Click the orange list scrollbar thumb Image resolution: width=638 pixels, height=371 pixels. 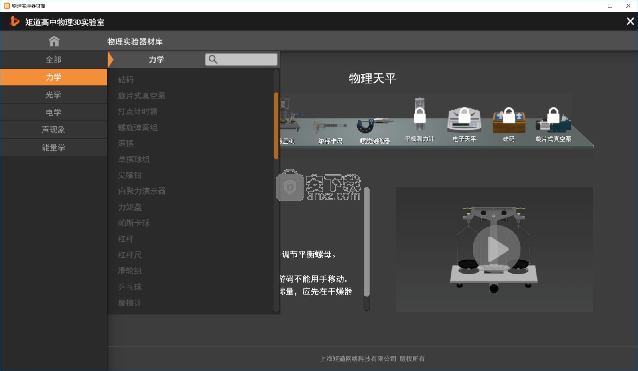[276, 126]
